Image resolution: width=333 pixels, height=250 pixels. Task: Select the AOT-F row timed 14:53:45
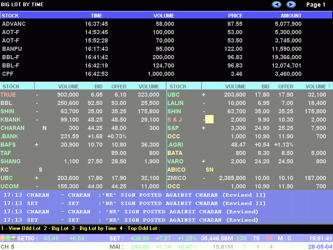[x=166, y=32]
